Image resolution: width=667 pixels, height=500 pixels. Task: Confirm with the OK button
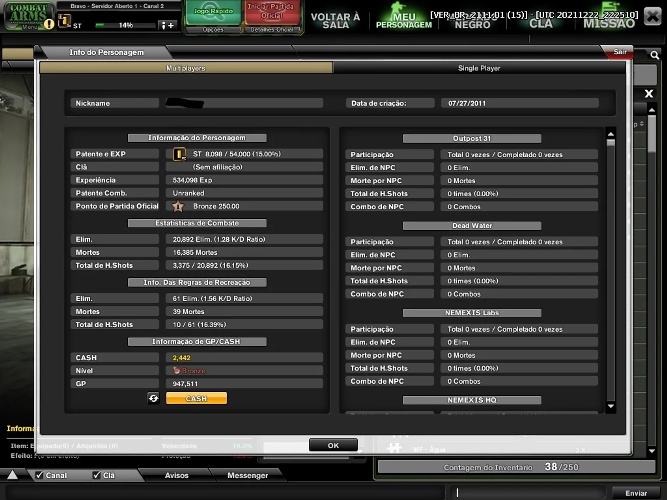333,445
